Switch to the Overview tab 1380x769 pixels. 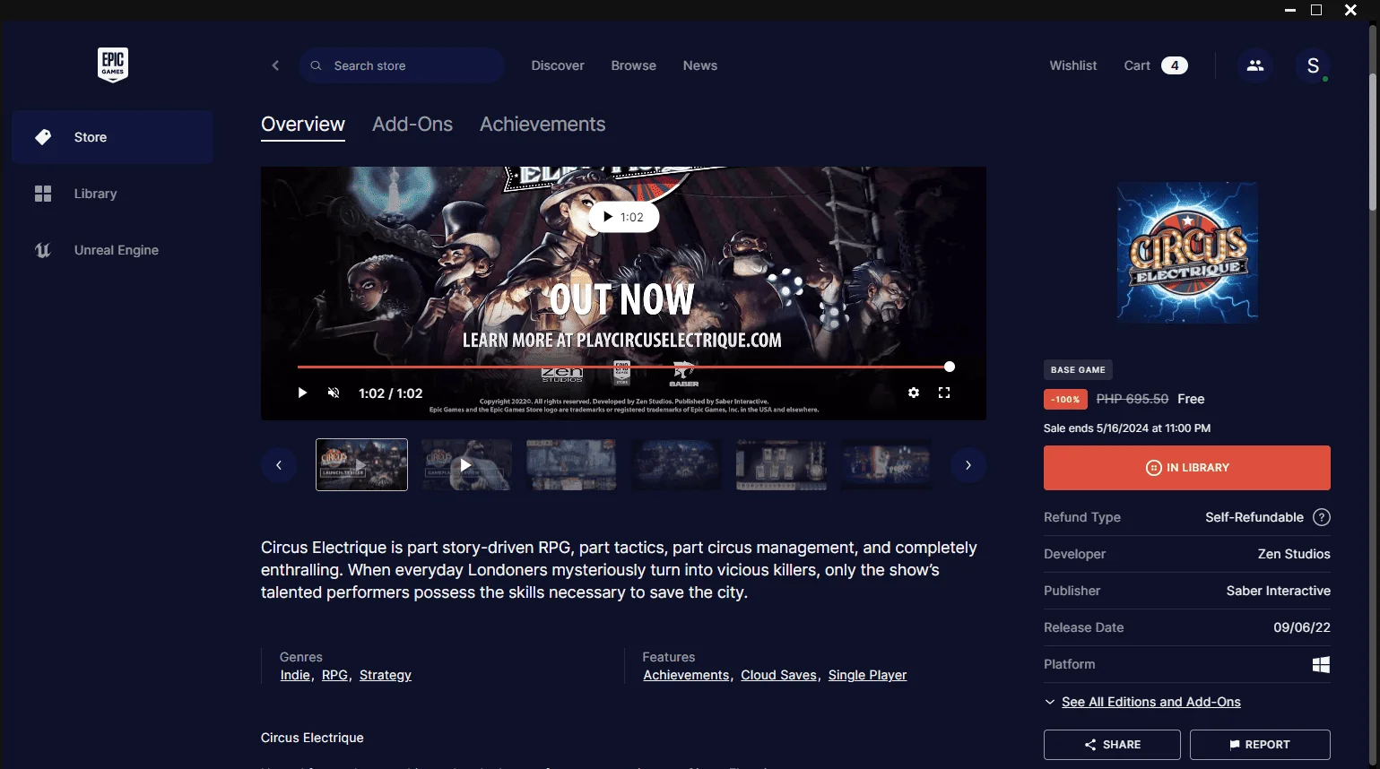[x=303, y=125]
